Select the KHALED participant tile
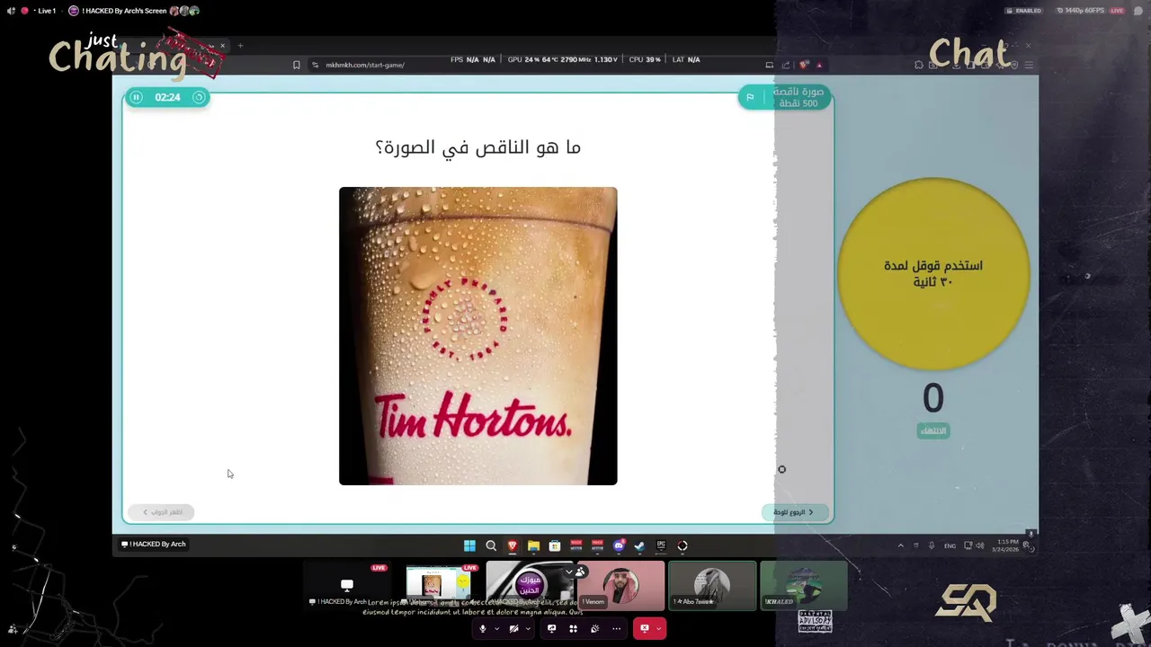 click(804, 586)
